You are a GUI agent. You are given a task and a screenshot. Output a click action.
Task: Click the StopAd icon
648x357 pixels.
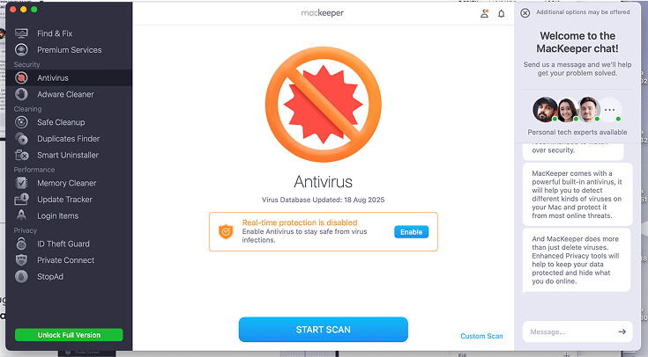(x=21, y=277)
